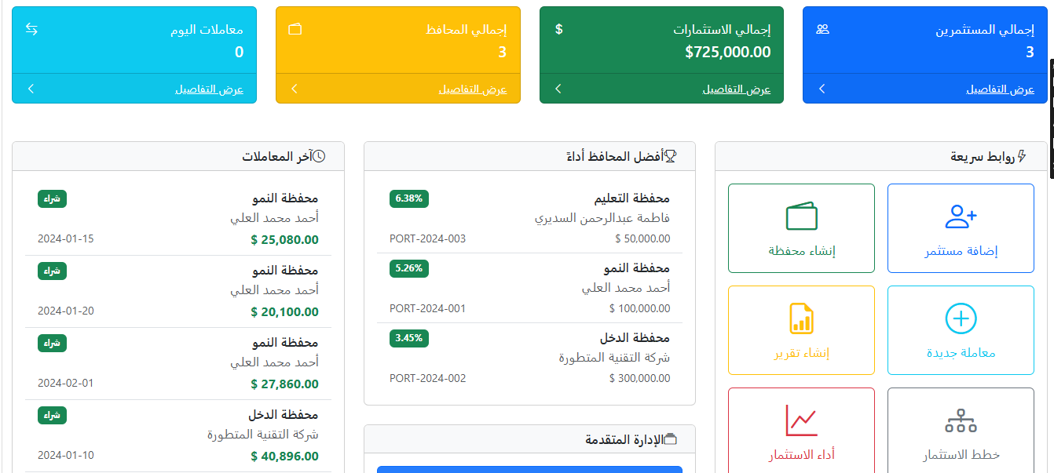Click the 3.45% performance badge

(x=409, y=338)
